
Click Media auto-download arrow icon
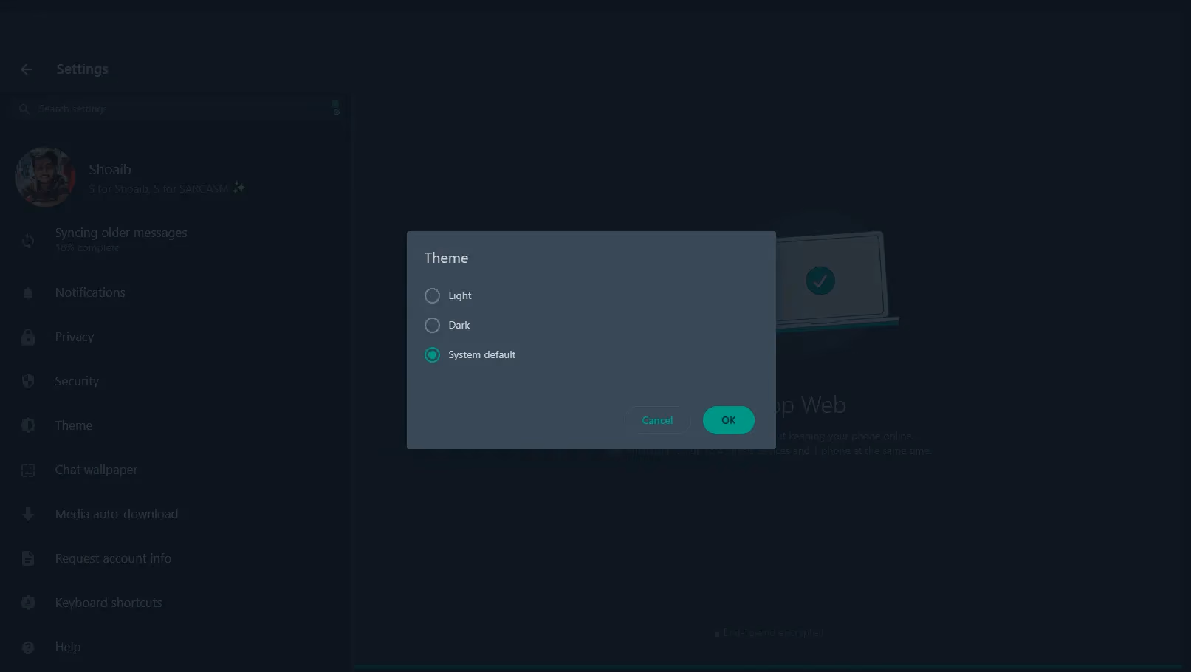28,514
